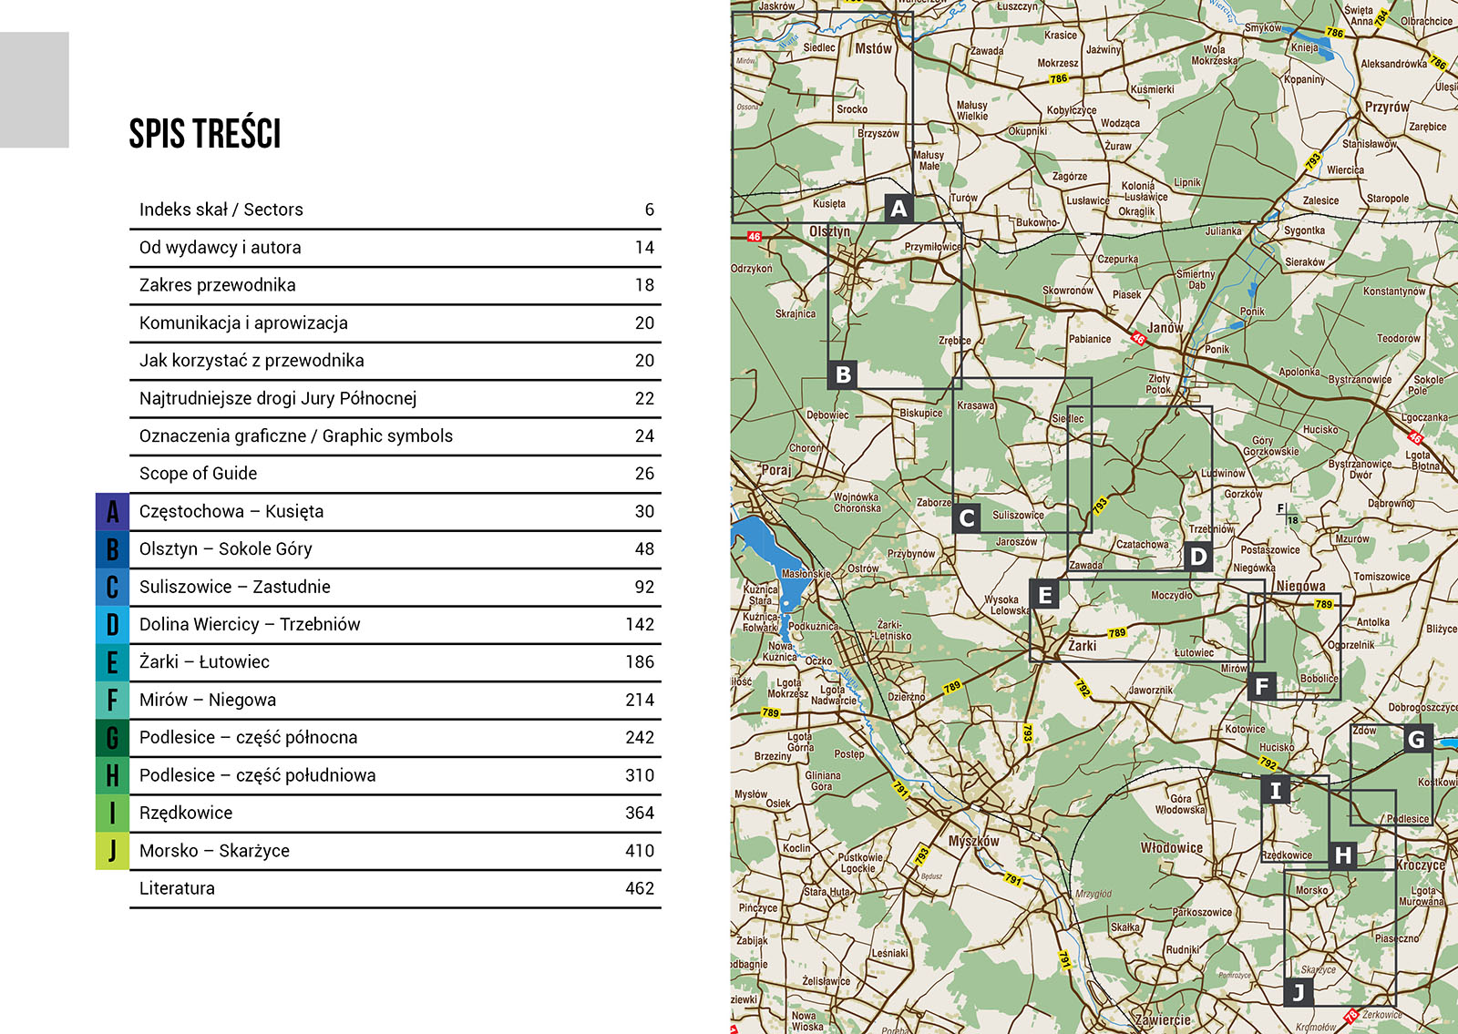
Task: Select 'Najtrudniejsze drogi Jury Północnej' entry
Action: [395, 399]
